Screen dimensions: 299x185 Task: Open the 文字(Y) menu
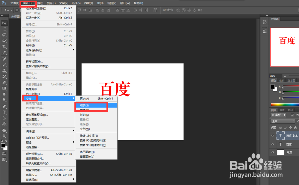click(x=64, y=3)
